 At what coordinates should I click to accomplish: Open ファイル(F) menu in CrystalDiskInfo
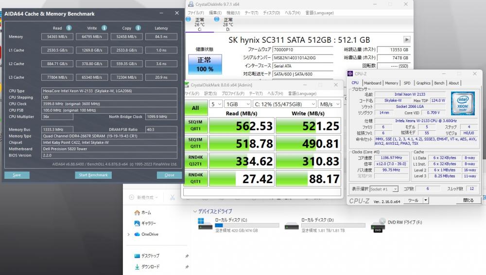(x=195, y=13)
